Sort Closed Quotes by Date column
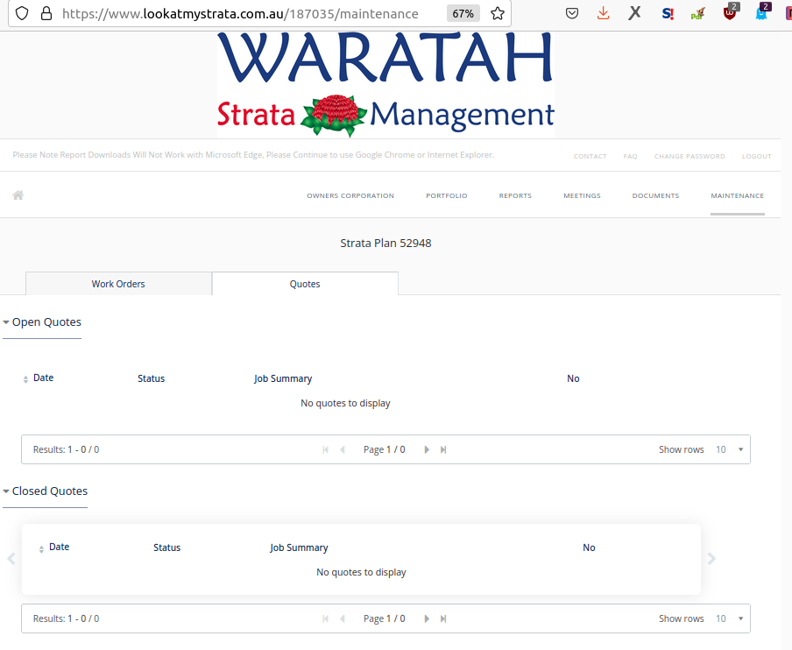 54,547
